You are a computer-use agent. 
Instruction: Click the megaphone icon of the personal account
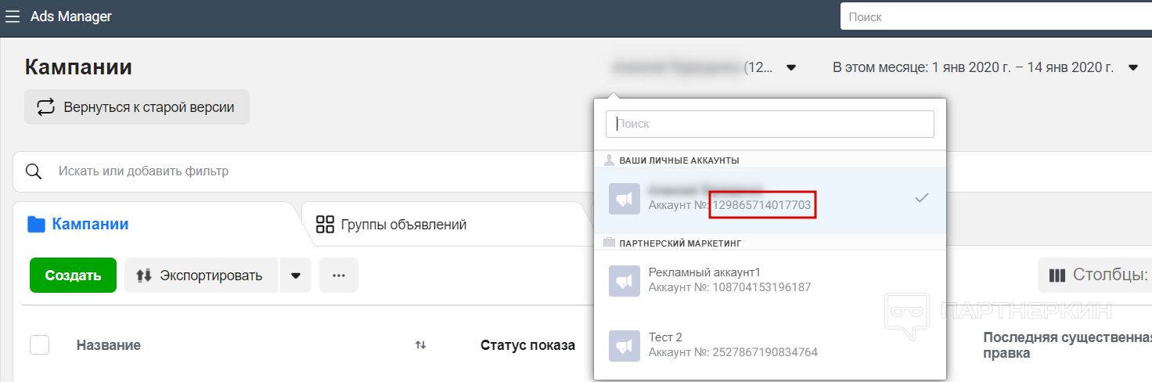click(x=624, y=199)
